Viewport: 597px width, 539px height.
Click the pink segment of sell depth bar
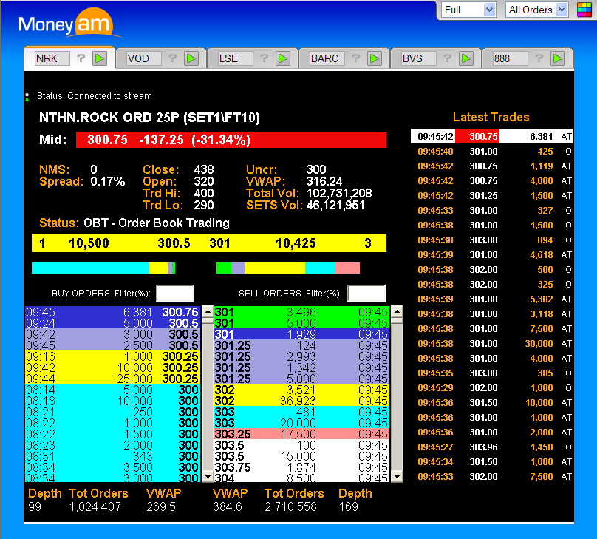pos(347,268)
